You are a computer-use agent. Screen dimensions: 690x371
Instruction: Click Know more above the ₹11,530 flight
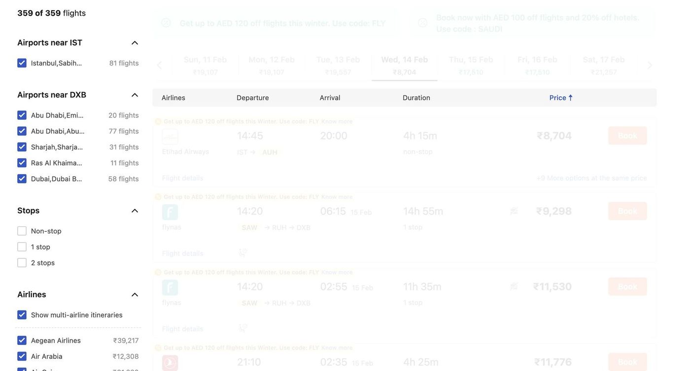[x=337, y=272]
